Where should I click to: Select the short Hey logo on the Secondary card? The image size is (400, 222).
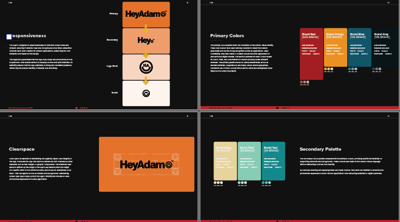click(x=146, y=41)
